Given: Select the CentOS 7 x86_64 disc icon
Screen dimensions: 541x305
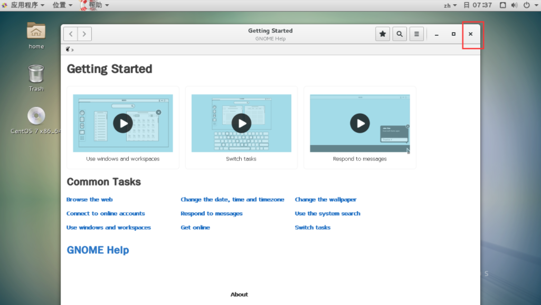Looking at the screenshot, I should tap(36, 121).
